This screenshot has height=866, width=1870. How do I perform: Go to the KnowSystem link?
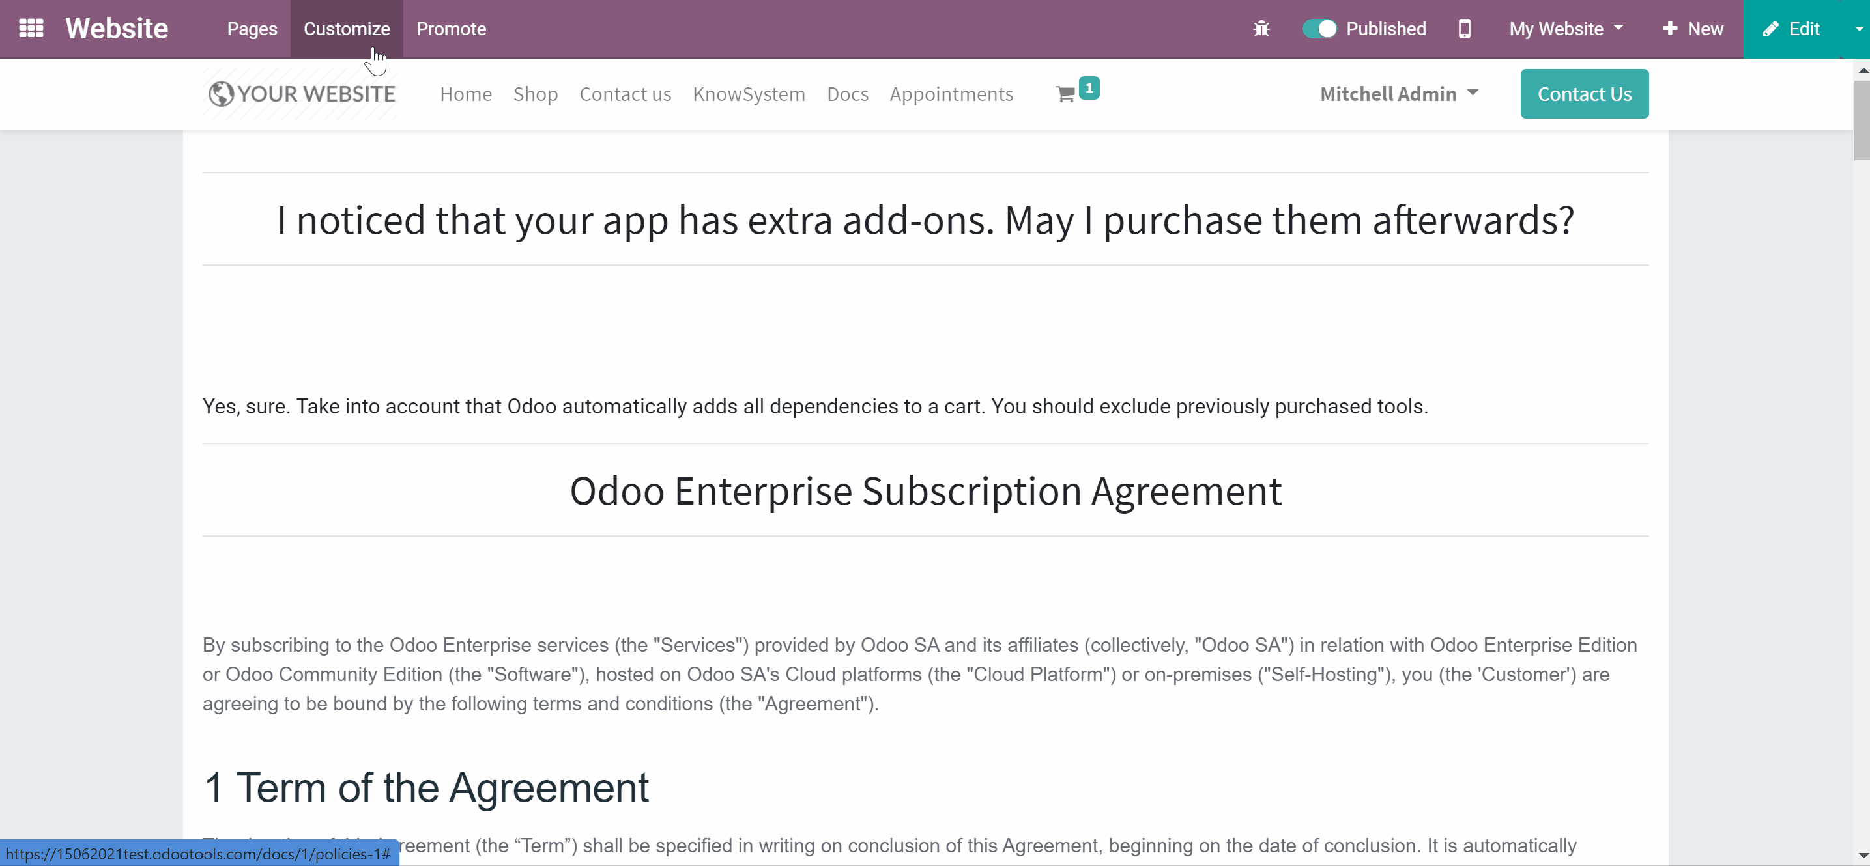click(749, 94)
